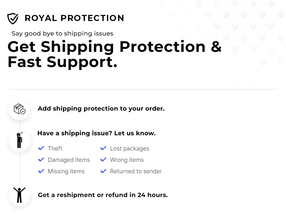The width and height of the screenshot is (286, 215).
Task: Click the ROYAL PROTECTION brand name
Action: pos(74,18)
